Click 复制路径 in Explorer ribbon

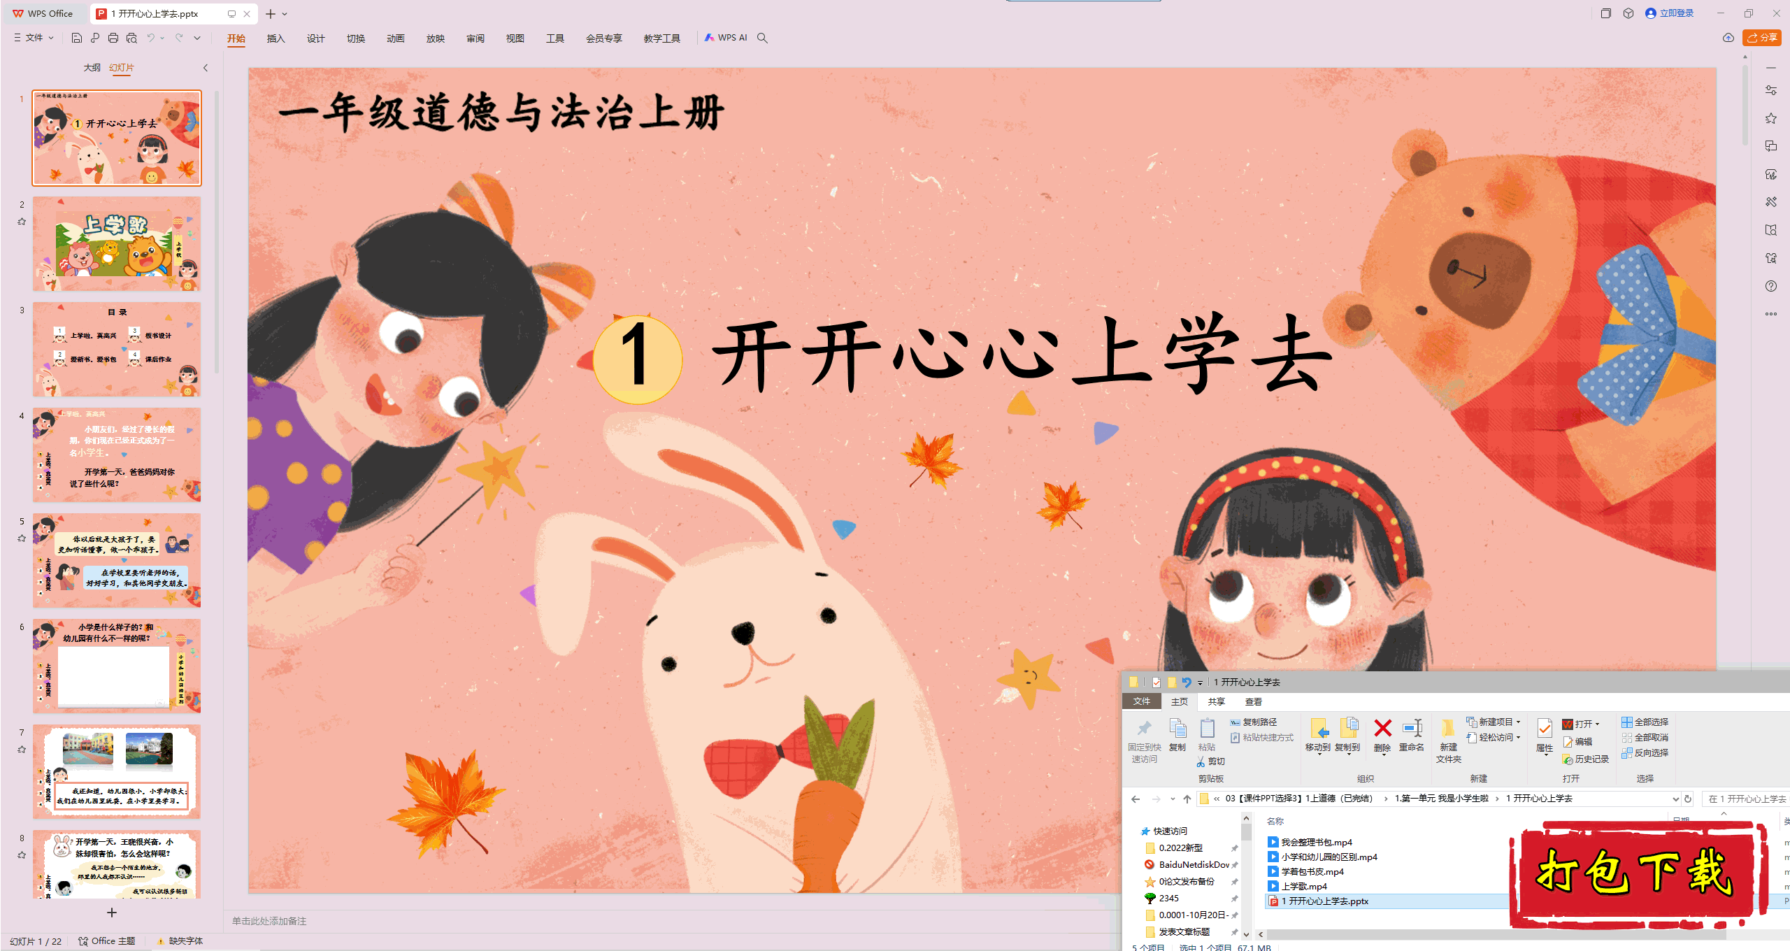point(1254,722)
